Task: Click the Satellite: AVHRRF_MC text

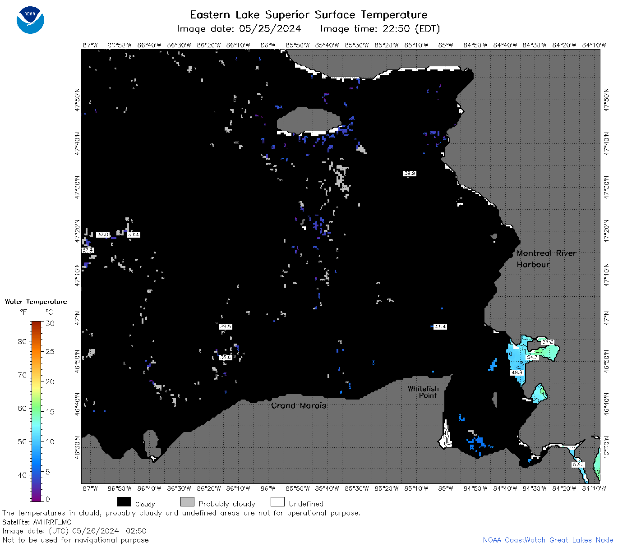Action: click(37, 522)
